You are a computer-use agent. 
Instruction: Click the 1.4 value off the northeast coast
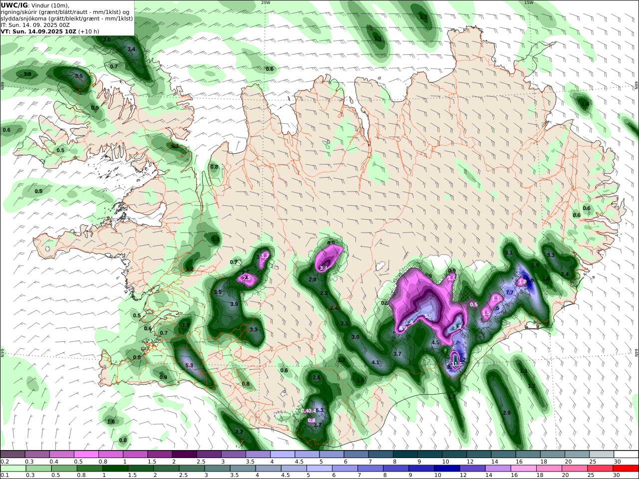[x=585, y=104]
